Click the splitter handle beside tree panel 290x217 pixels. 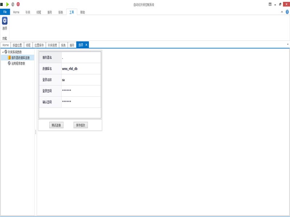(36, 132)
